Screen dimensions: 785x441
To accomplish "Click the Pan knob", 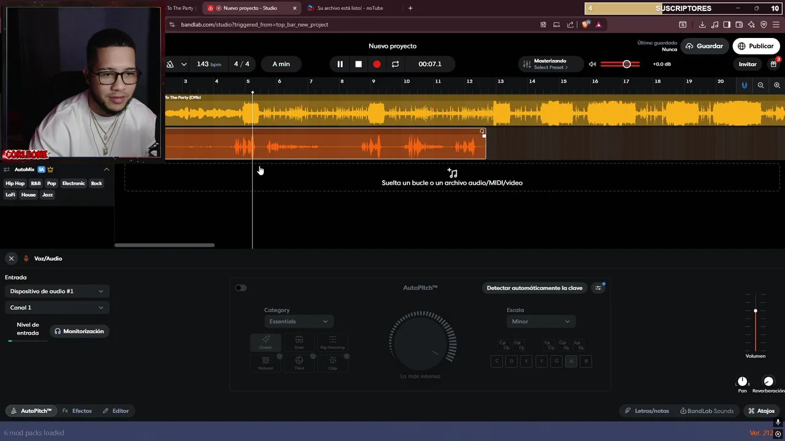I will [743, 382].
